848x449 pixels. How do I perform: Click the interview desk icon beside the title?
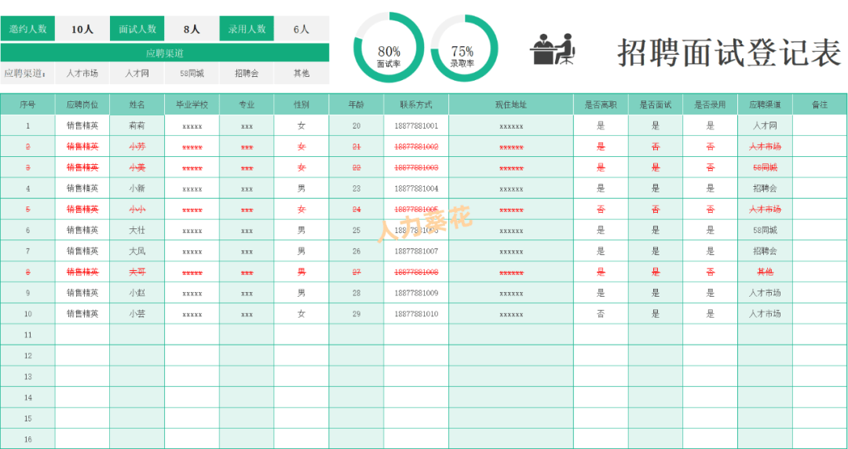[552, 49]
